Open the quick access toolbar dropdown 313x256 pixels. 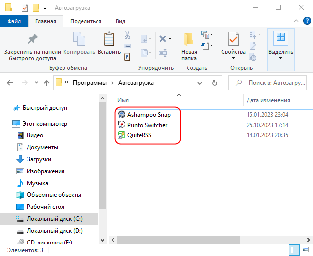coord(45,8)
